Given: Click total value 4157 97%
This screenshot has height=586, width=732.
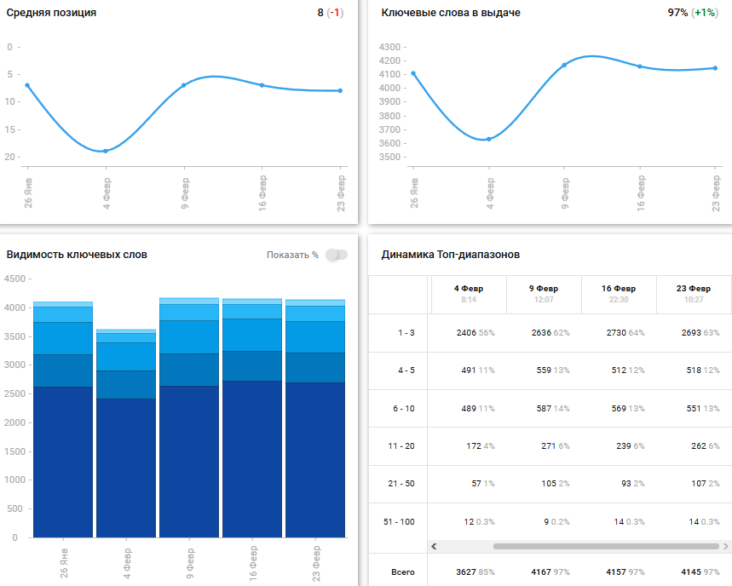Looking at the screenshot, I should tap(625, 572).
